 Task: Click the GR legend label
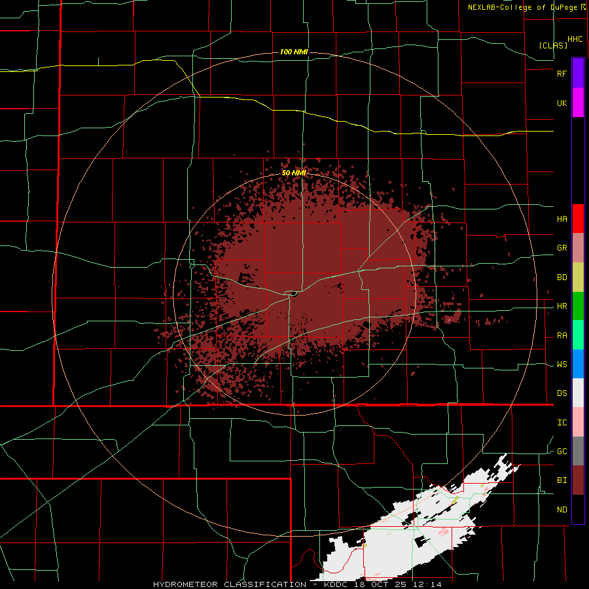coord(562,248)
